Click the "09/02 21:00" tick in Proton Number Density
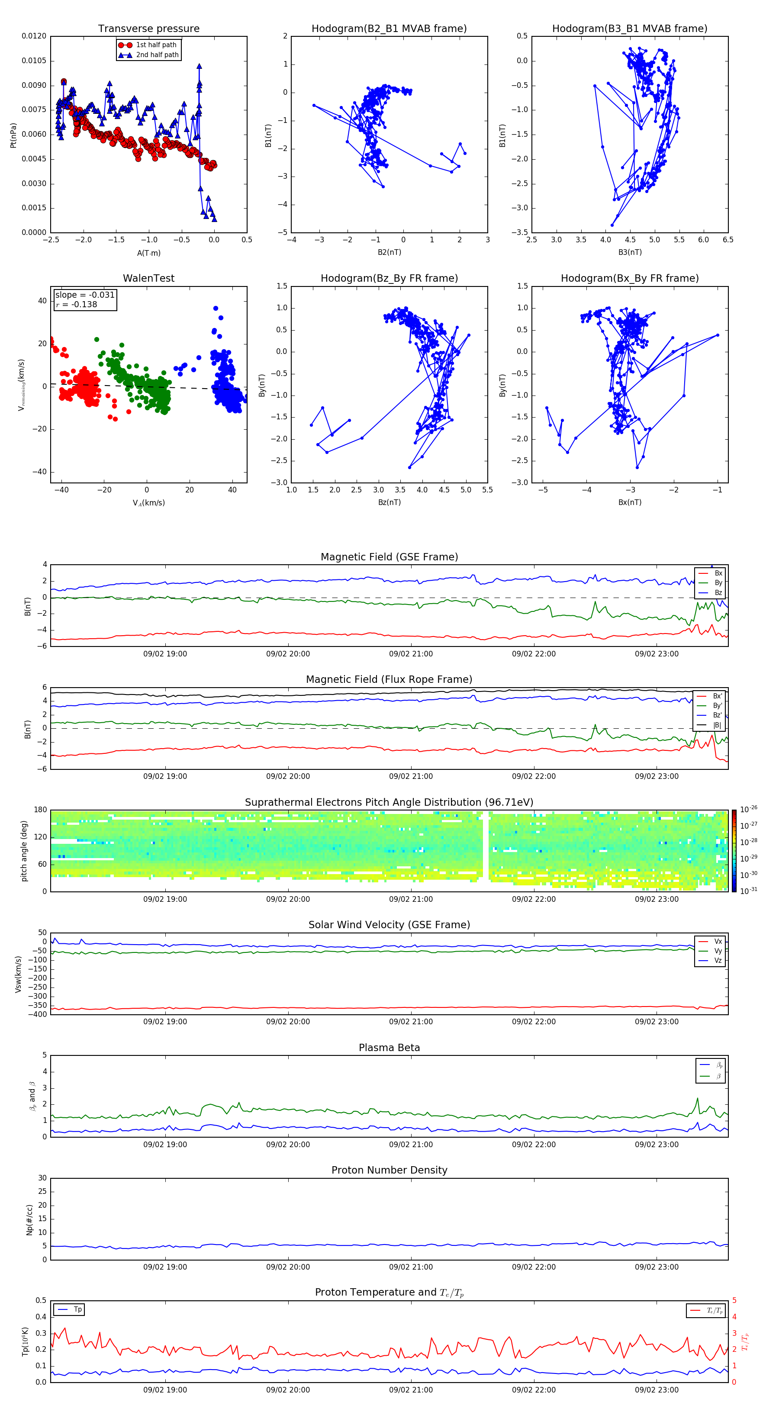The image size is (779, 1428). [x=411, y=1267]
